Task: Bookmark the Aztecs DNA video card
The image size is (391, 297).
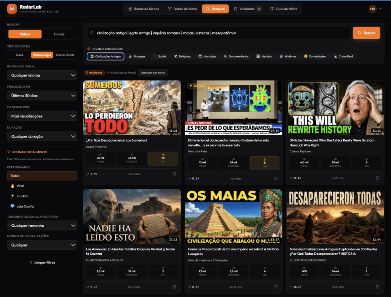Action: coord(378,178)
